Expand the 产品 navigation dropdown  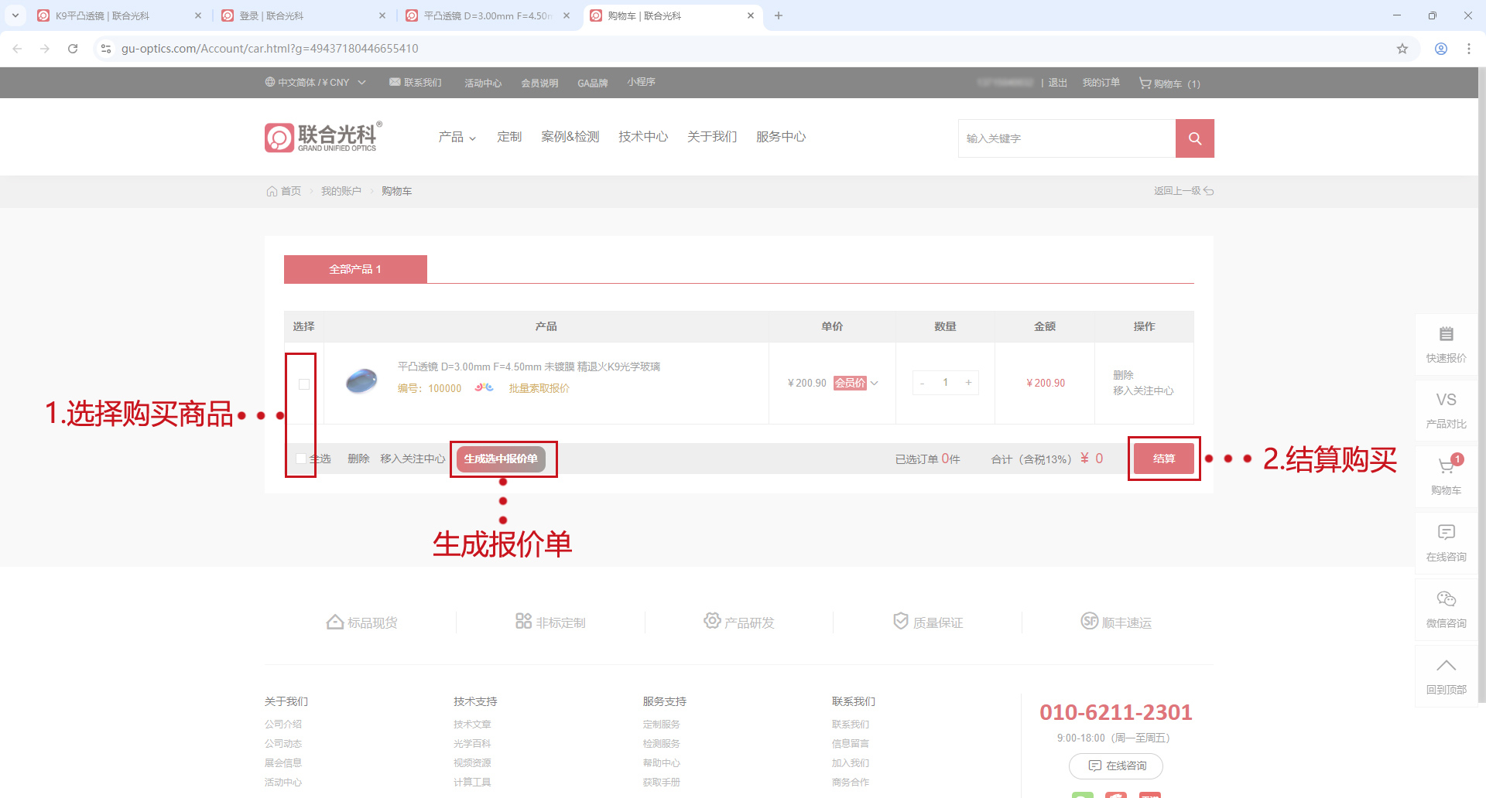pos(457,137)
